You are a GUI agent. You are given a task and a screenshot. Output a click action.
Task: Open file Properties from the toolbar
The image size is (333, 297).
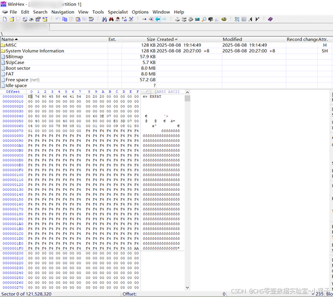(x=38, y=19)
